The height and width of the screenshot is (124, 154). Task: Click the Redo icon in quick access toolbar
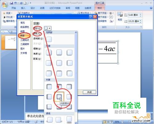click(21, 3)
